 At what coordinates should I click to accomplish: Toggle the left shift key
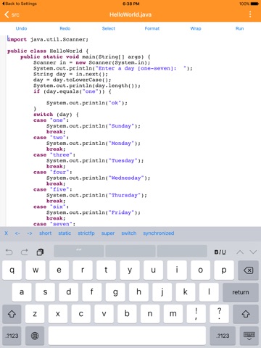(12, 314)
